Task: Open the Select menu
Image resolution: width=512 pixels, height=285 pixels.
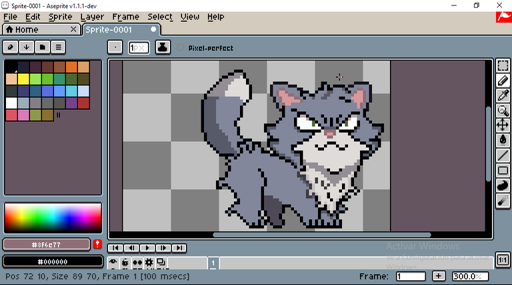Action: [x=160, y=17]
